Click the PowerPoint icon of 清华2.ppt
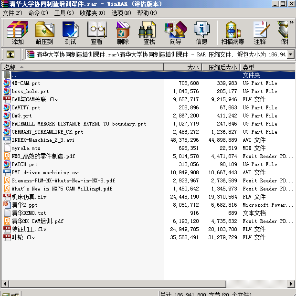This screenshot has width=296, height=296. click(x=7, y=205)
